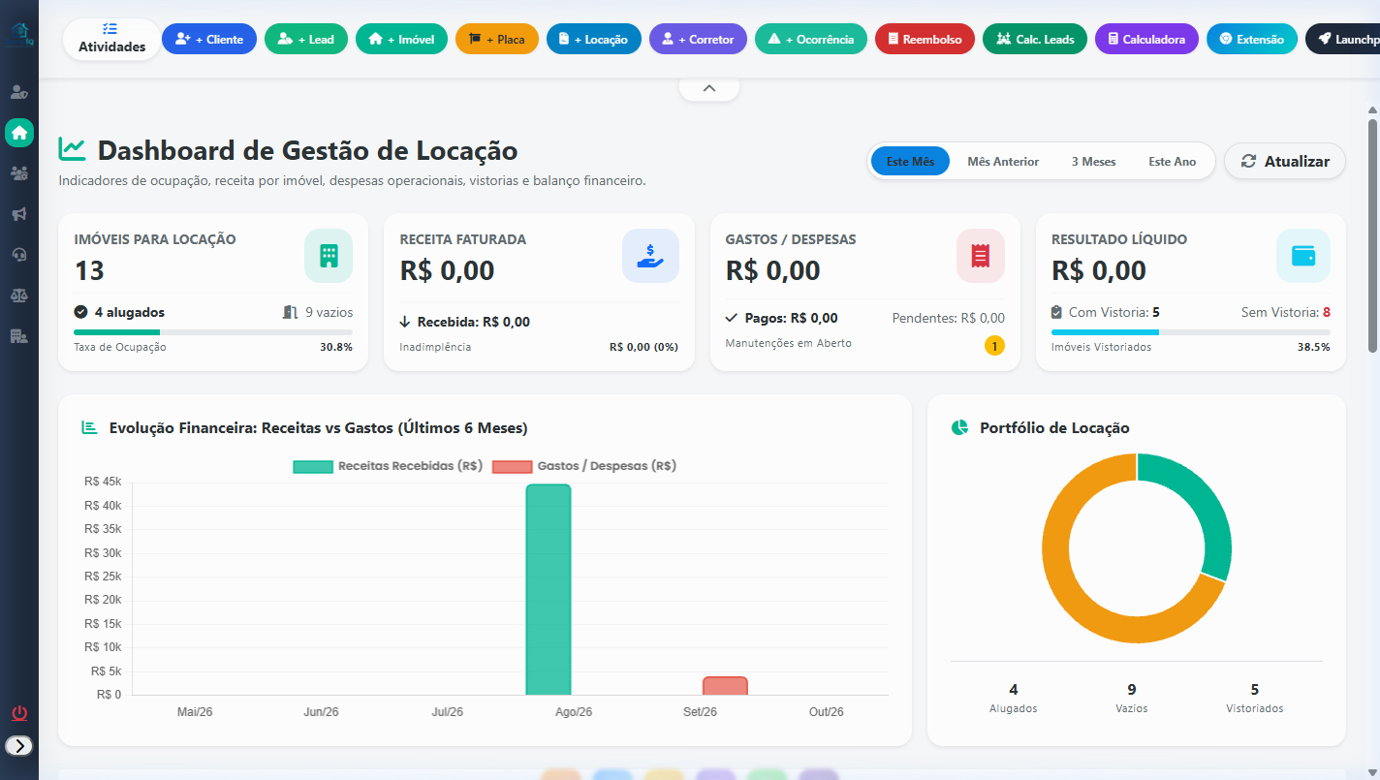
Task: Click the hand-with-dollar icon on Receita Faturada card
Action: click(650, 256)
